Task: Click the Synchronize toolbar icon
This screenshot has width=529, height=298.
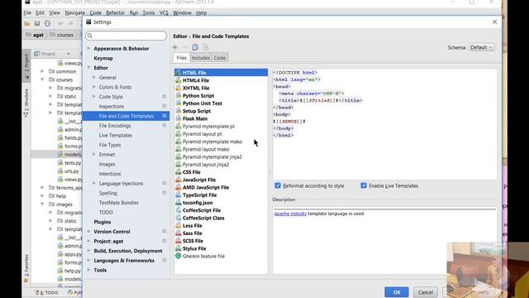Action: (x=48, y=24)
